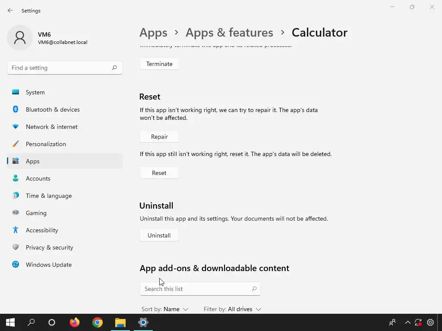The height and width of the screenshot is (331, 442).
Task: Navigate to Apps & features breadcrumb
Action: point(229,33)
